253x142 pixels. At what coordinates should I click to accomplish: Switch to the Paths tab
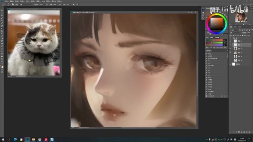(240, 27)
